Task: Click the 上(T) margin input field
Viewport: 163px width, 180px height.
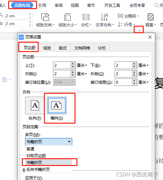Action: tap(62, 65)
